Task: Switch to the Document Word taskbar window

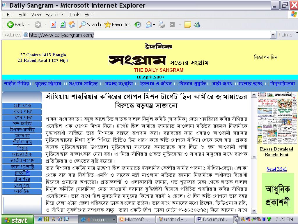Action: [x=214, y=219]
